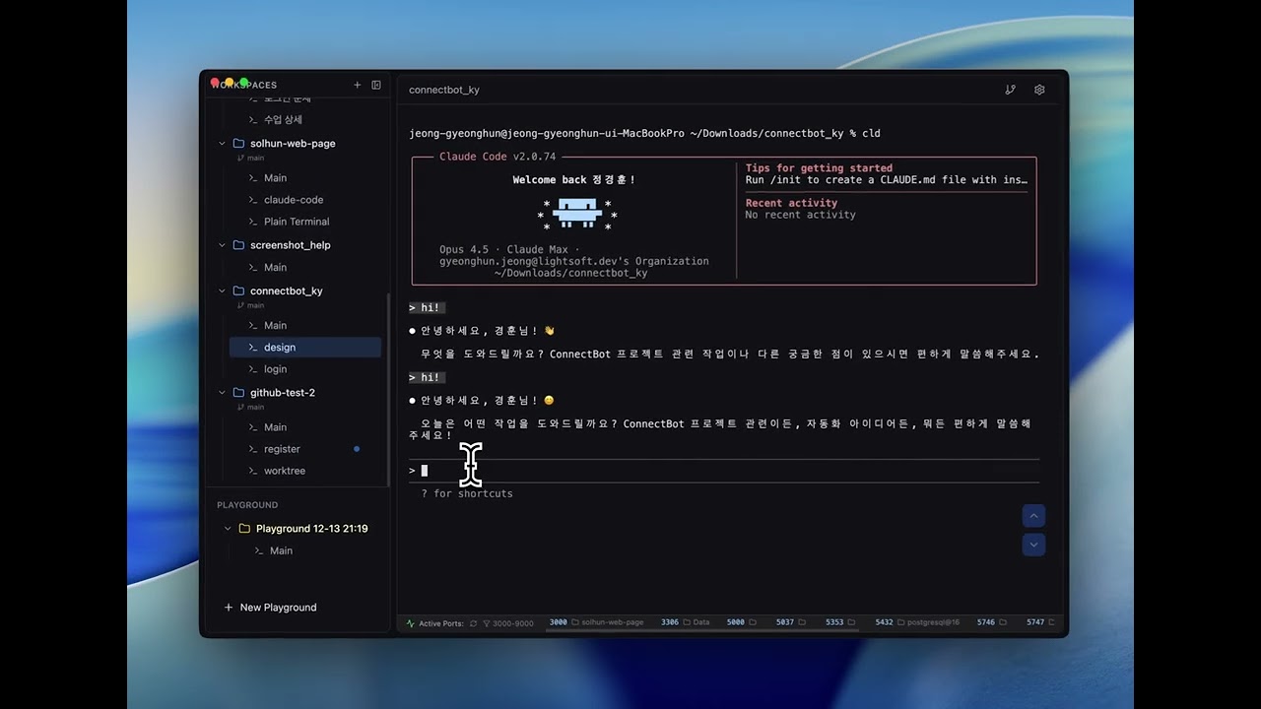This screenshot has width=1261, height=709.
Task: Click the New Playground button
Action: pos(271,608)
